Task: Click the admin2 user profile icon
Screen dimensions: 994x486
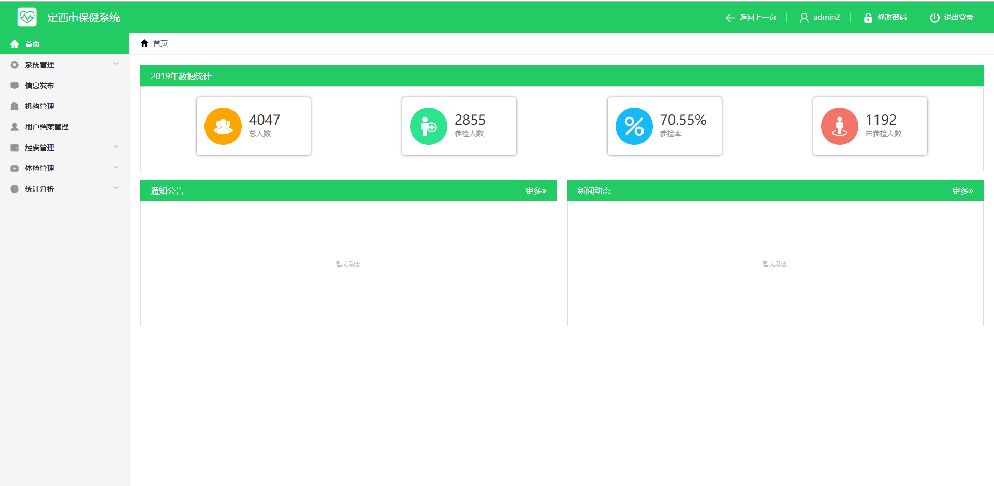Action: pos(804,18)
